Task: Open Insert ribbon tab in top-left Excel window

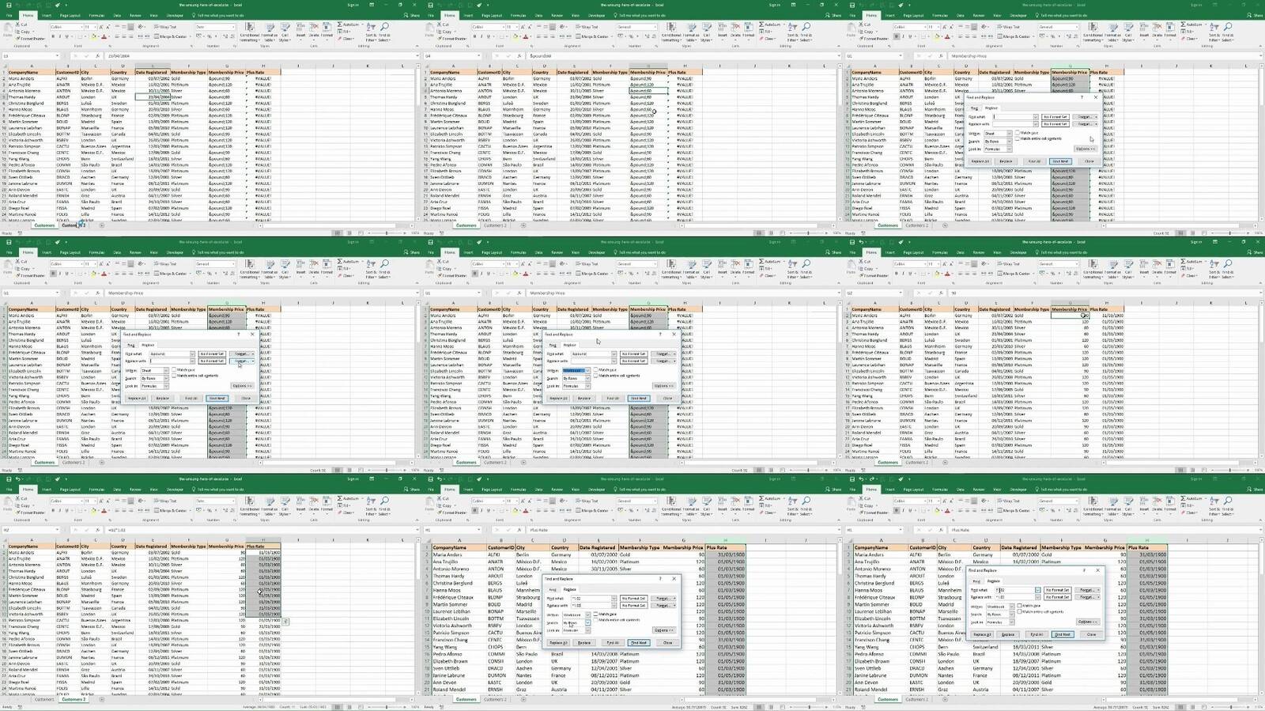Action: point(47,16)
